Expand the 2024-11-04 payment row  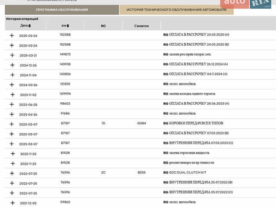pyautogui.click(x=12, y=75)
